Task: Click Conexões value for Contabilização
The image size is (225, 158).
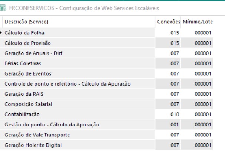Action: tap(175, 114)
